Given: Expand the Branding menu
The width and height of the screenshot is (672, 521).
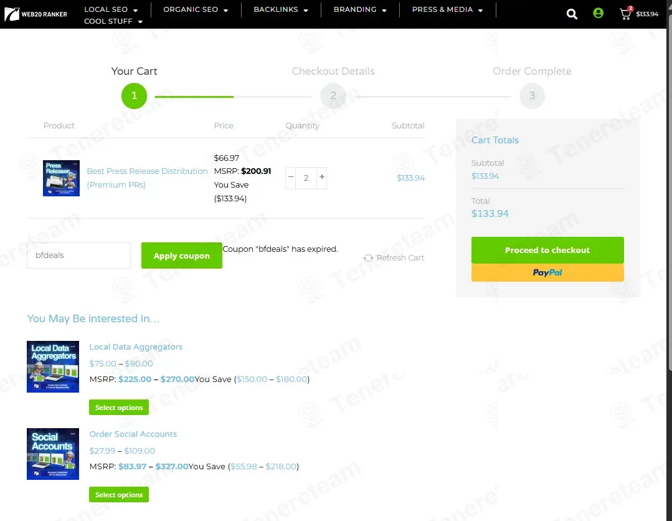Looking at the screenshot, I should pyautogui.click(x=360, y=9).
